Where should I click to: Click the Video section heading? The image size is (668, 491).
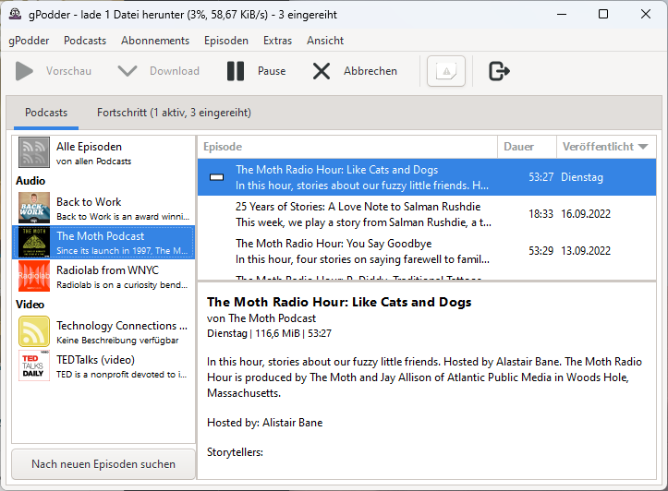(30, 305)
